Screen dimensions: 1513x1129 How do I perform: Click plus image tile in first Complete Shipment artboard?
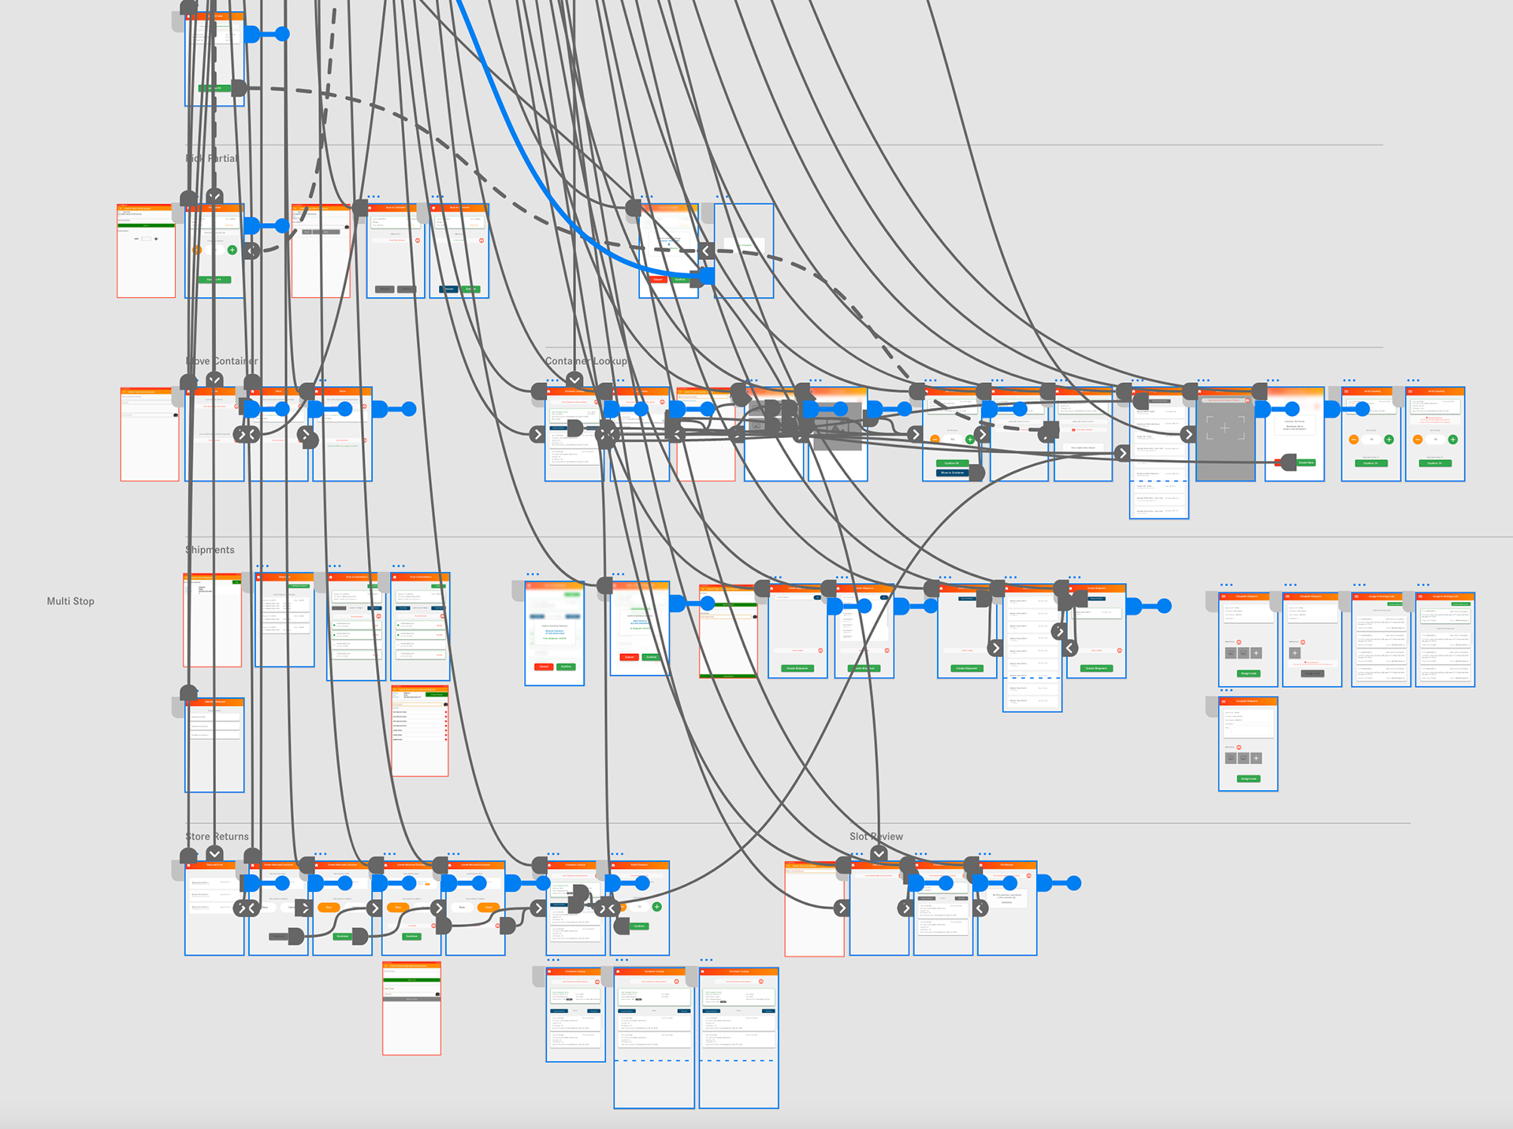1256,653
